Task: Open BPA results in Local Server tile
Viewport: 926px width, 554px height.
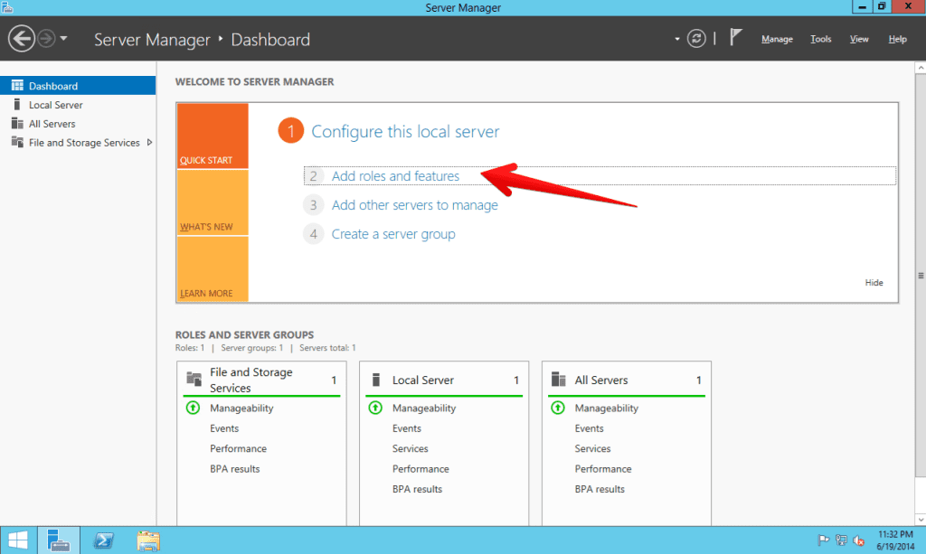Action: click(x=417, y=489)
